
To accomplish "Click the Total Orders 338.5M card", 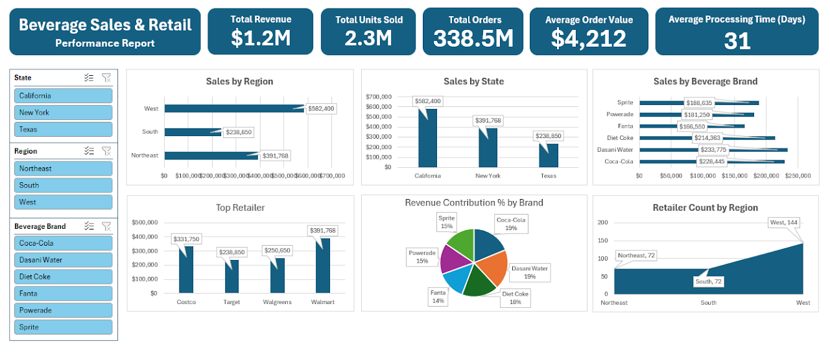I will (x=473, y=31).
